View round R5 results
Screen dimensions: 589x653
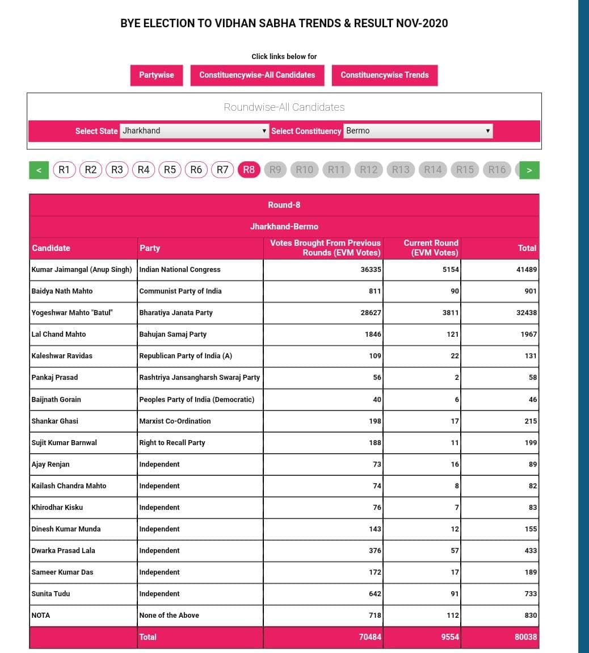click(x=170, y=169)
